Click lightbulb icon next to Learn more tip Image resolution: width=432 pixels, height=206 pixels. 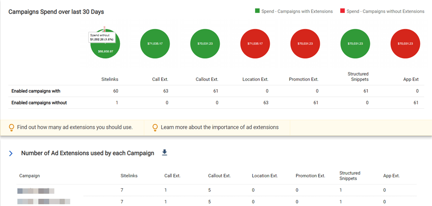(x=155, y=127)
